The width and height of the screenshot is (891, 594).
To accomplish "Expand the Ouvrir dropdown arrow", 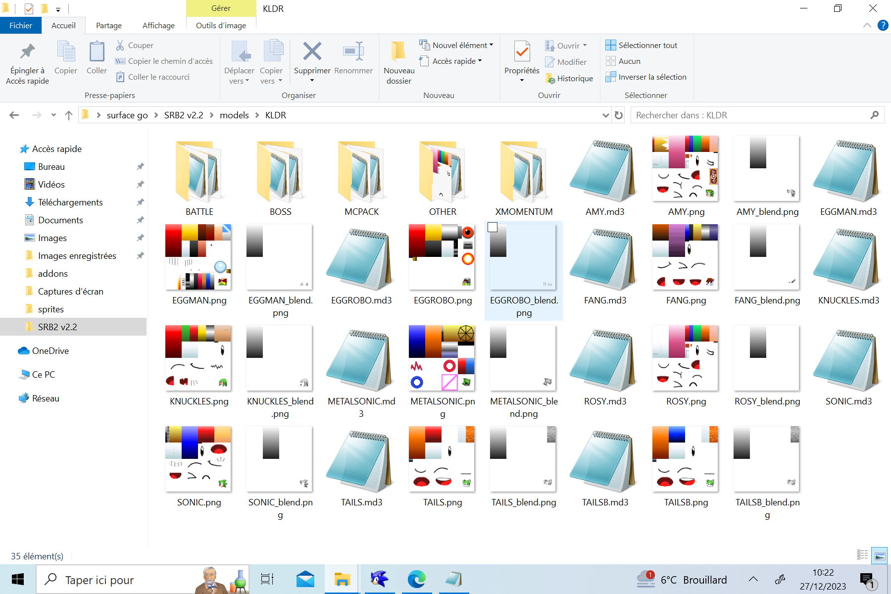I will pyautogui.click(x=585, y=46).
